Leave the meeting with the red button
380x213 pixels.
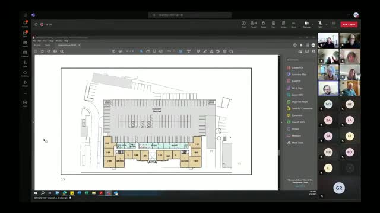[349, 25]
